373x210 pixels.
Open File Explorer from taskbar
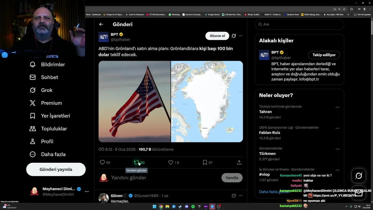(x=167, y=206)
